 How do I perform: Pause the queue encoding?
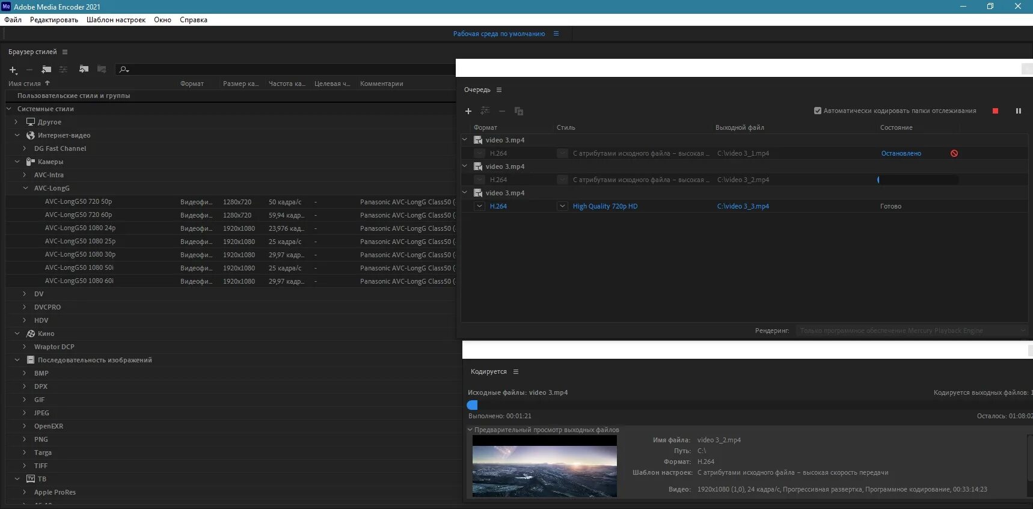1019,111
